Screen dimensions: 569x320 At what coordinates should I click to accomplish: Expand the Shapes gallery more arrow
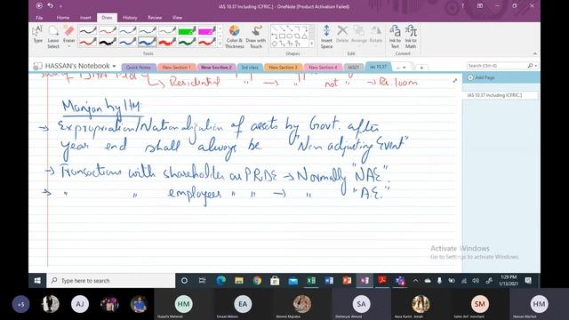tap(311, 44)
